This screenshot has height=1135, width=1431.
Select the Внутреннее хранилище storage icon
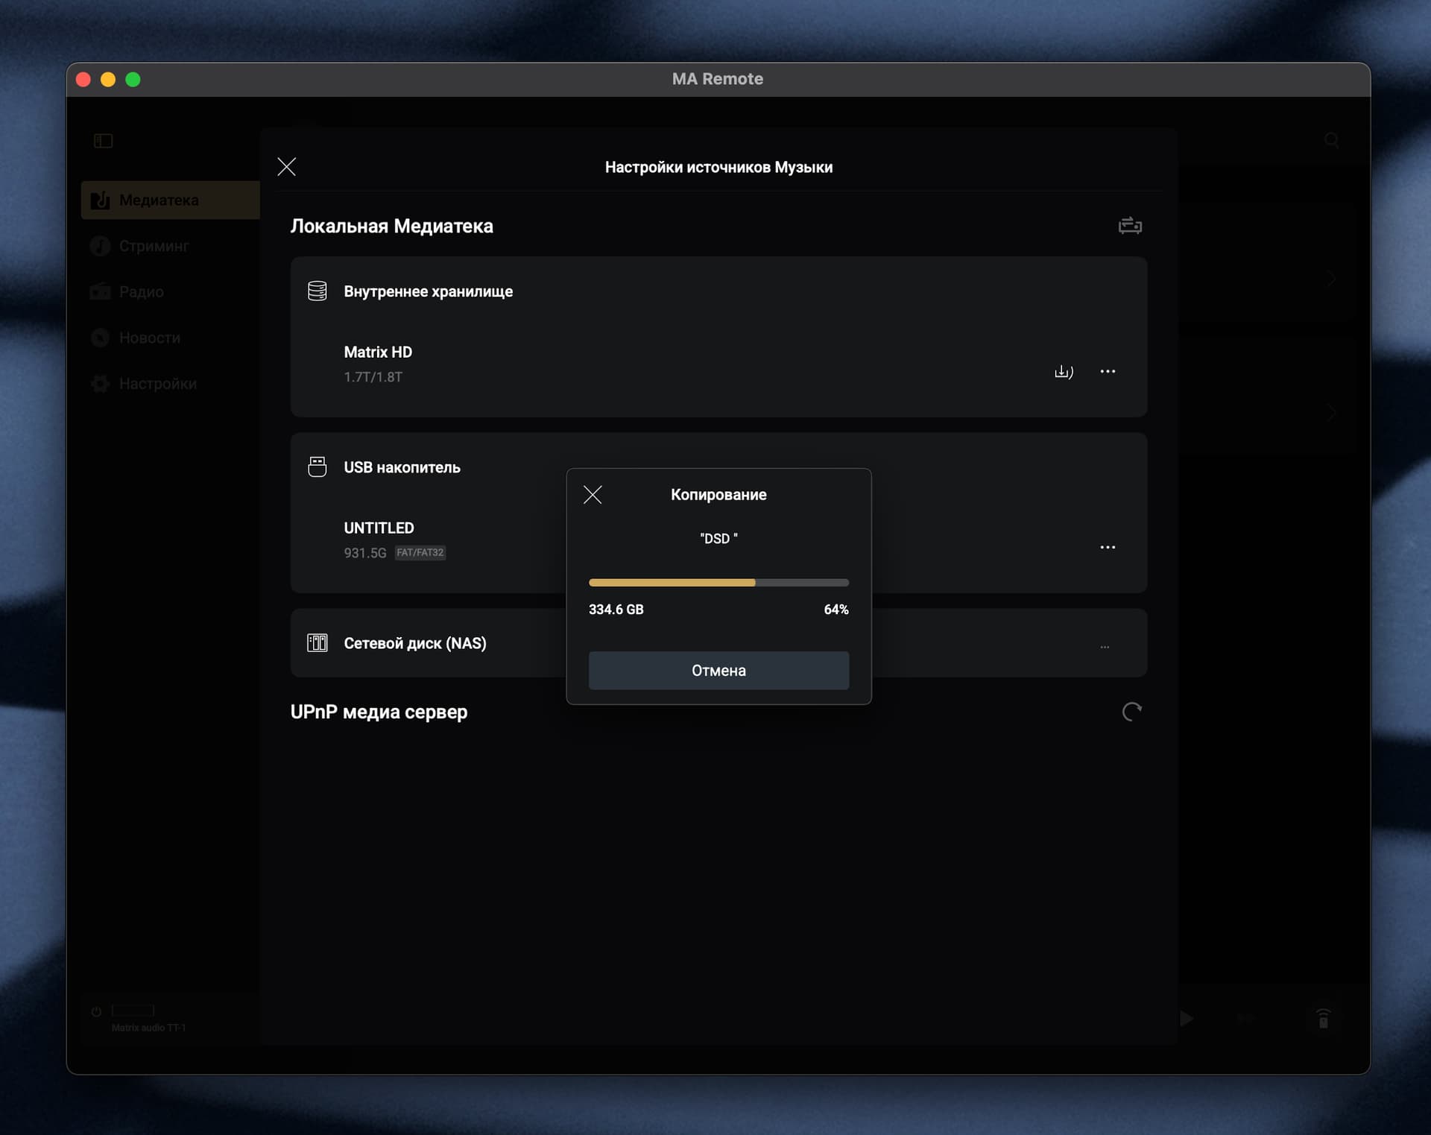point(318,291)
